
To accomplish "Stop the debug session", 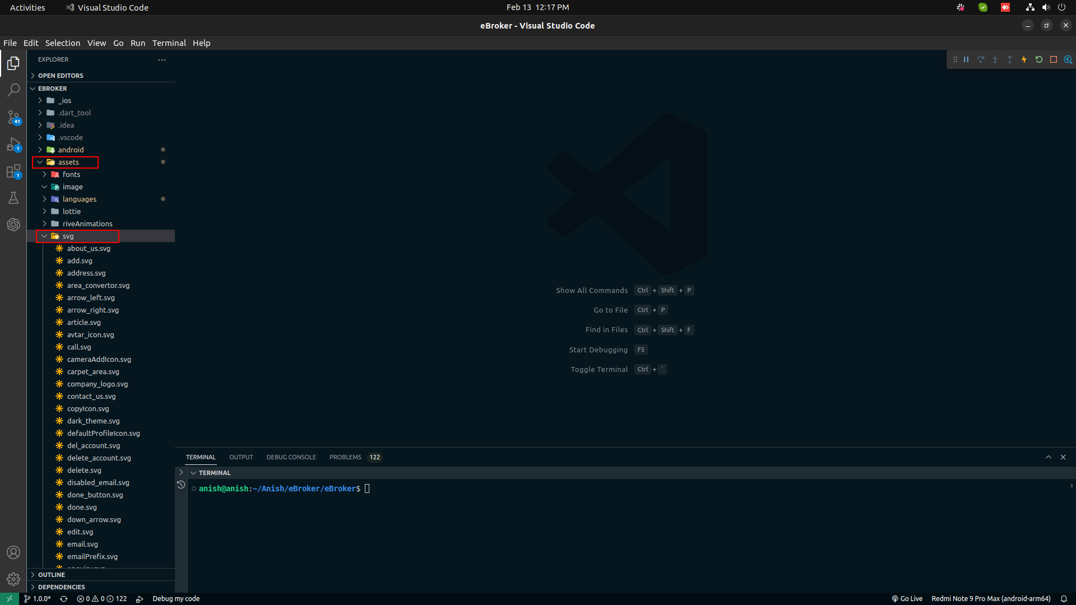I will pos(1054,59).
